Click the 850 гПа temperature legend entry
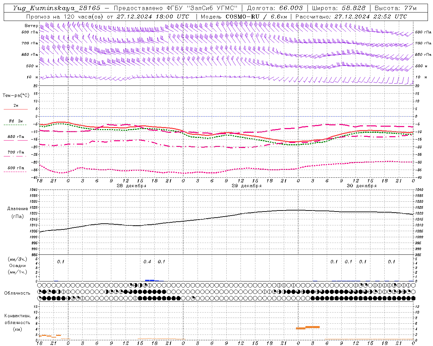433x346 pixels. coord(16,137)
